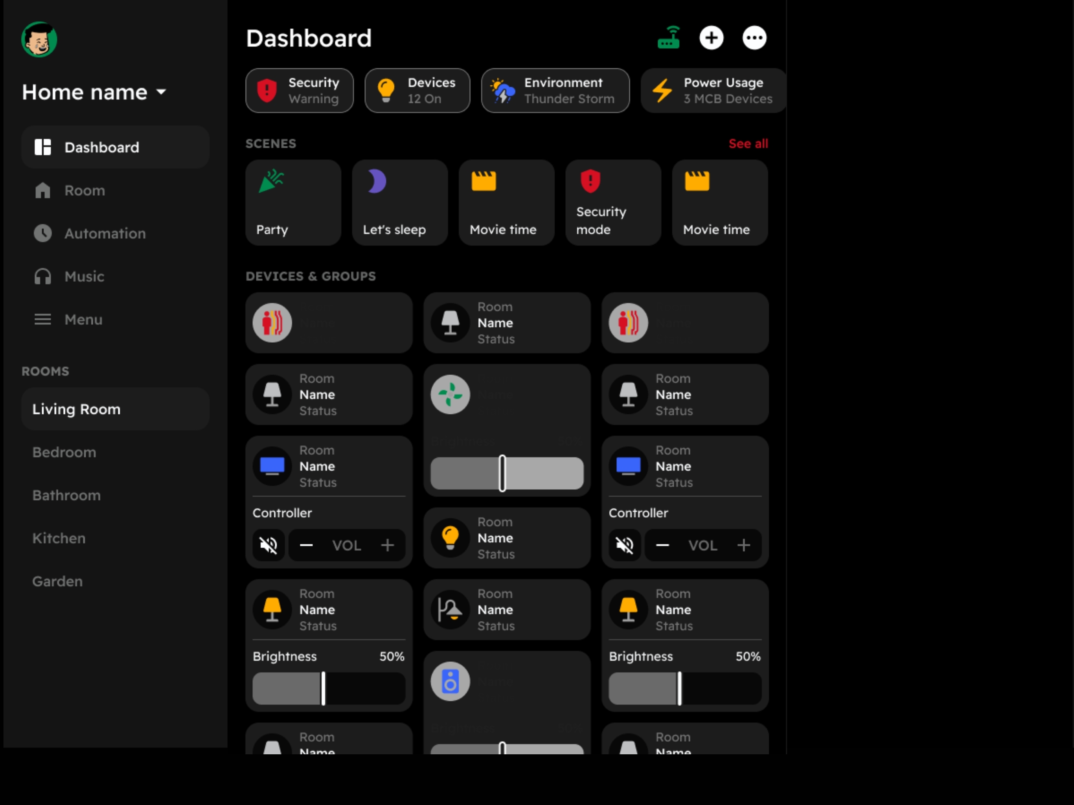This screenshot has width=1074, height=805.
Task: Toggle the white lamp below the first motion sensor
Action: coord(272,395)
